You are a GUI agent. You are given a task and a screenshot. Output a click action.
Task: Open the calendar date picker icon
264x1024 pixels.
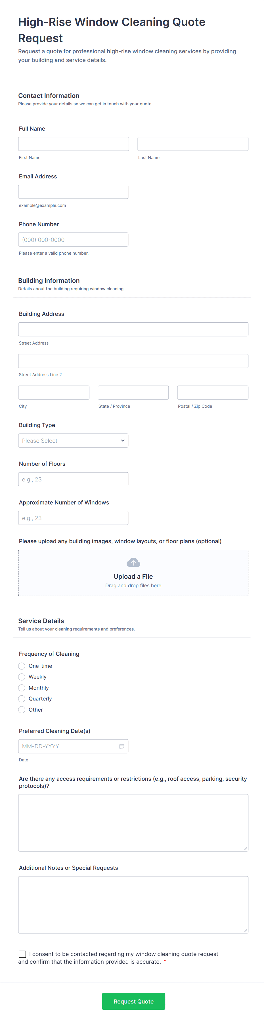coord(122,746)
